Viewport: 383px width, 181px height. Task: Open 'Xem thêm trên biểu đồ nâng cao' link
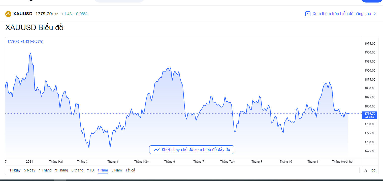click(x=341, y=14)
